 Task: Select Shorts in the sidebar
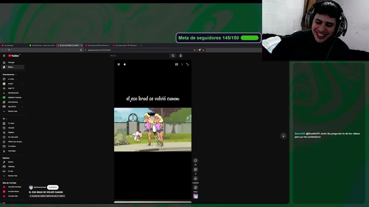pos(13,67)
